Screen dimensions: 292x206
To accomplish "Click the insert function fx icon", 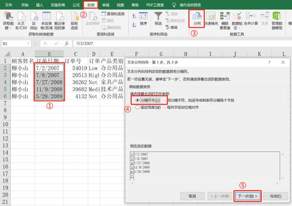I will tap(67, 44).
